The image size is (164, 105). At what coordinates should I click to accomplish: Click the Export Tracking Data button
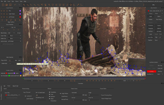[107, 95]
